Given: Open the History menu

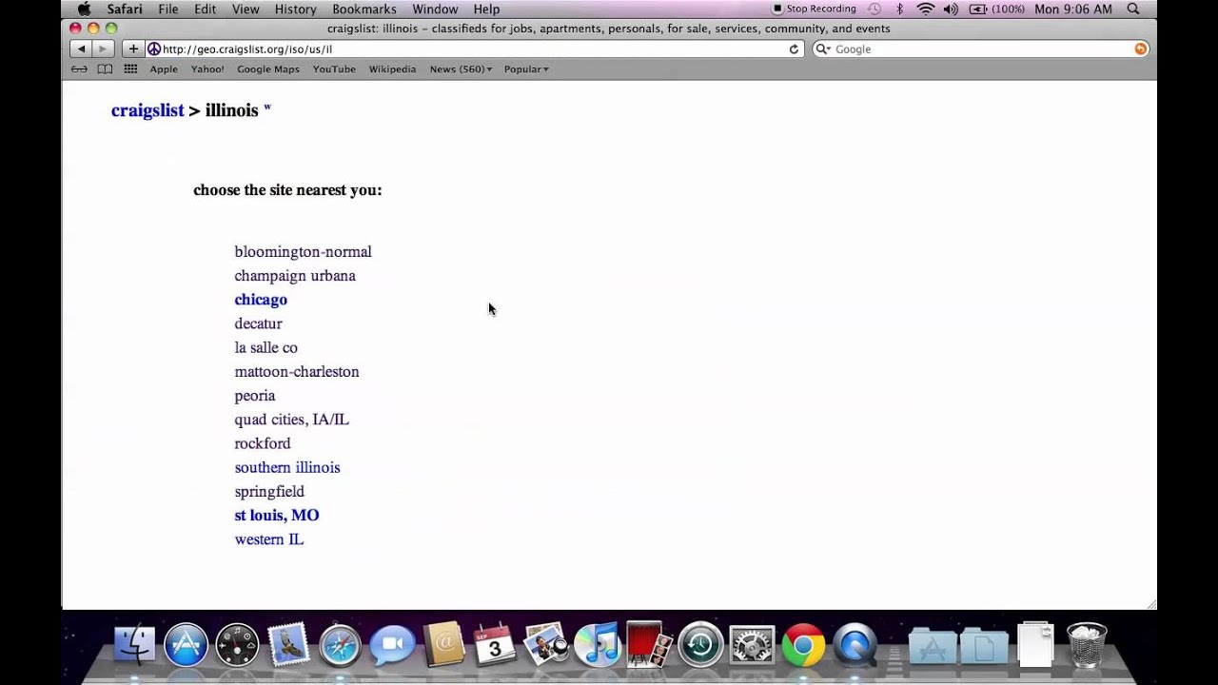Looking at the screenshot, I should pos(296,9).
